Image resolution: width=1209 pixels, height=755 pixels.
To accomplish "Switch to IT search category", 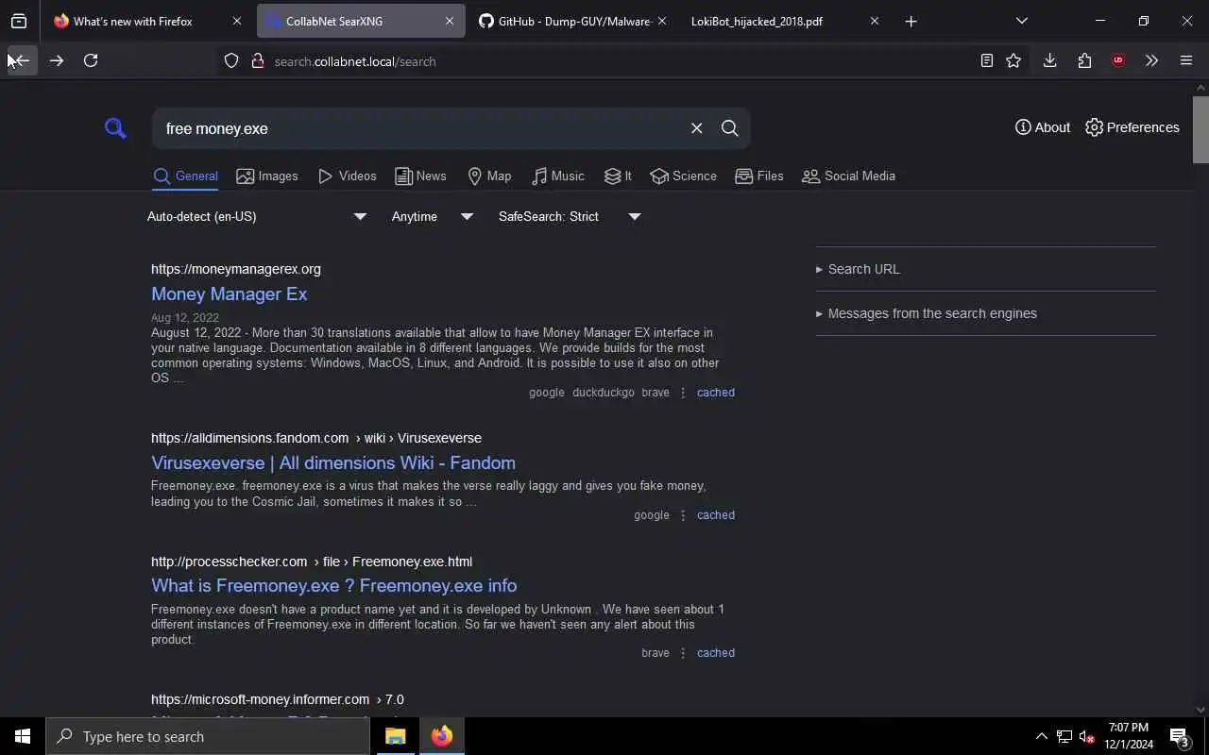I will pos(618,176).
